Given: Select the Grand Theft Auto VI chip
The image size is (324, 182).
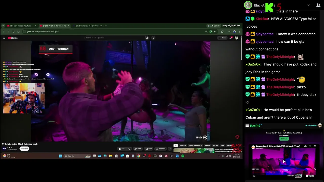Looking at the screenshot, I should tap(195, 146).
